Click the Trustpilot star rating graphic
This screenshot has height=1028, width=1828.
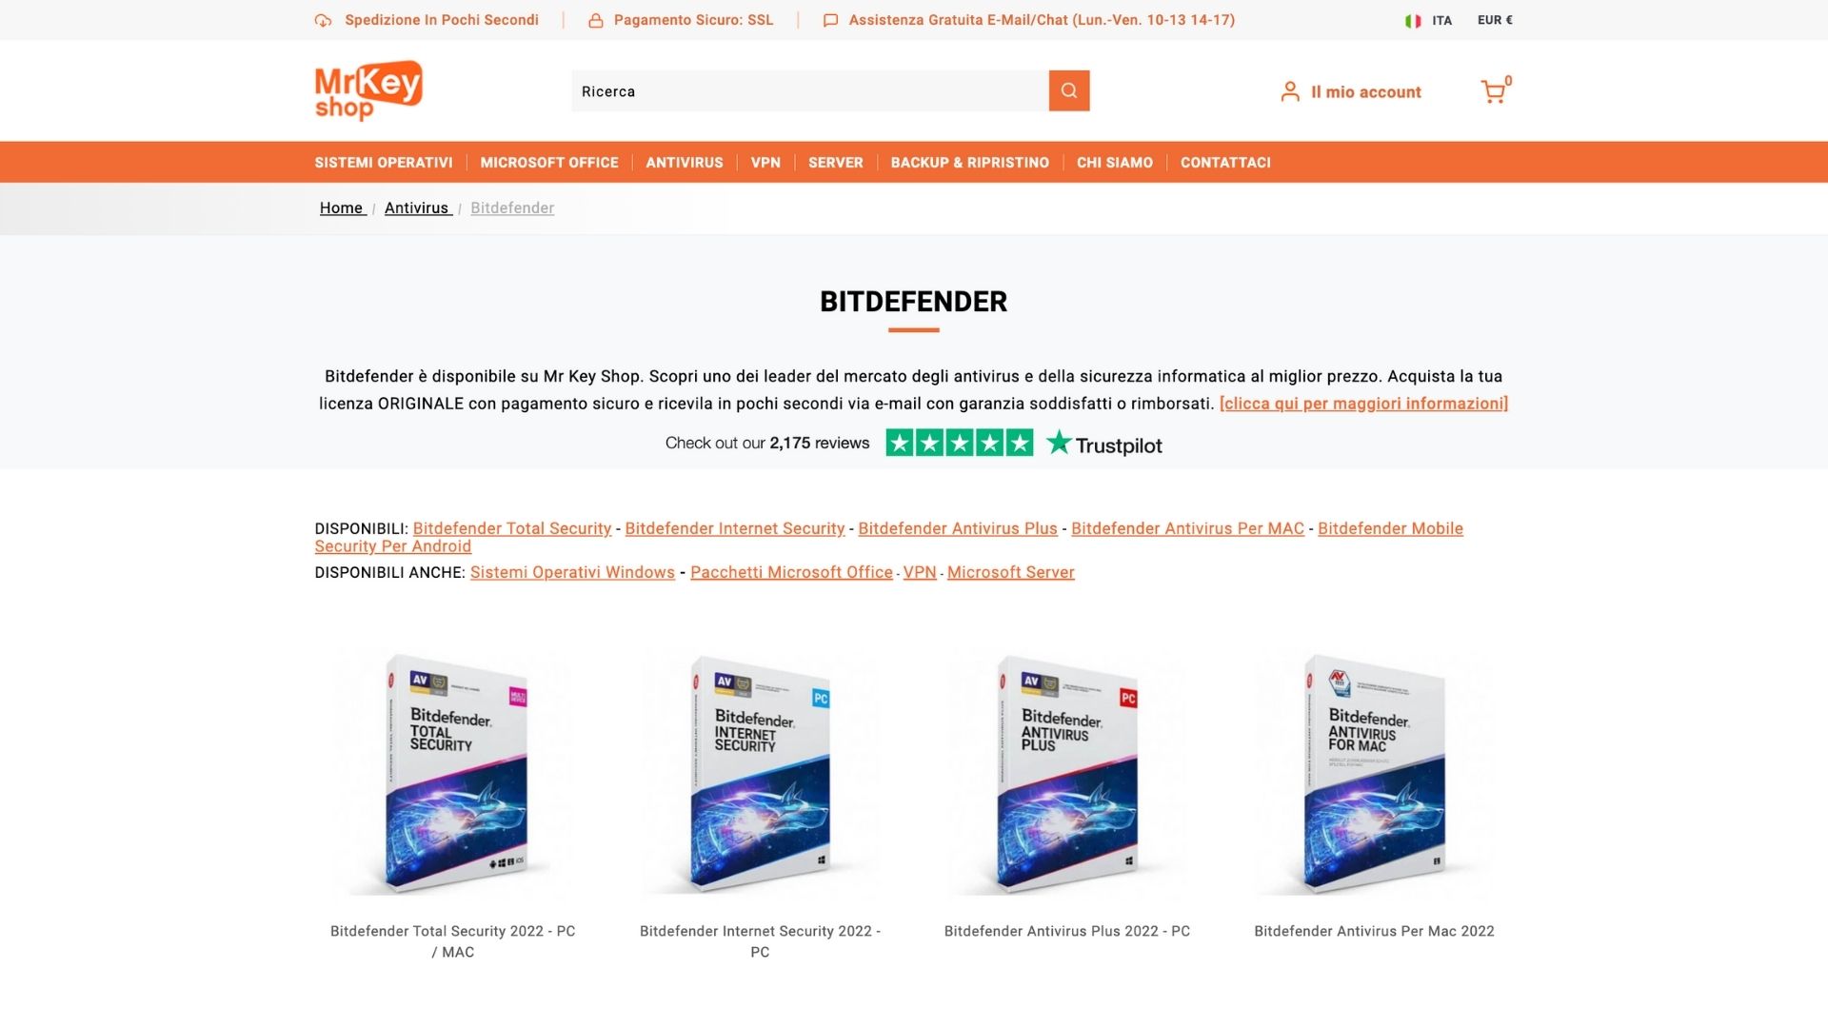click(x=959, y=443)
